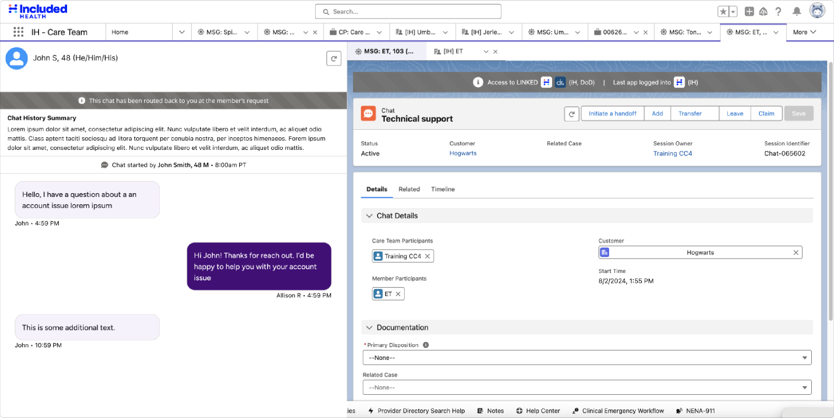
Task: Open the Primary Disposition dropdown
Action: 587,358
